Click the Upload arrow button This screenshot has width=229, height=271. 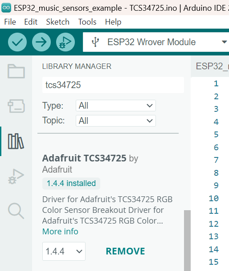coord(41,42)
